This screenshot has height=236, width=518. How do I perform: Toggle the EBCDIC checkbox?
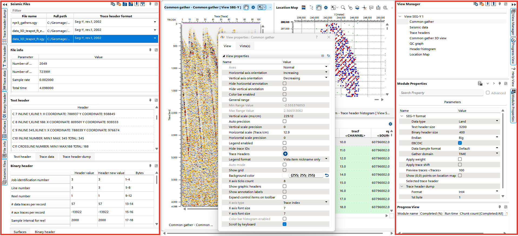click(460, 143)
